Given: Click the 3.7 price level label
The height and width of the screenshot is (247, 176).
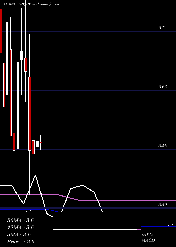Looking at the screenshot, I should pos(161,28).
